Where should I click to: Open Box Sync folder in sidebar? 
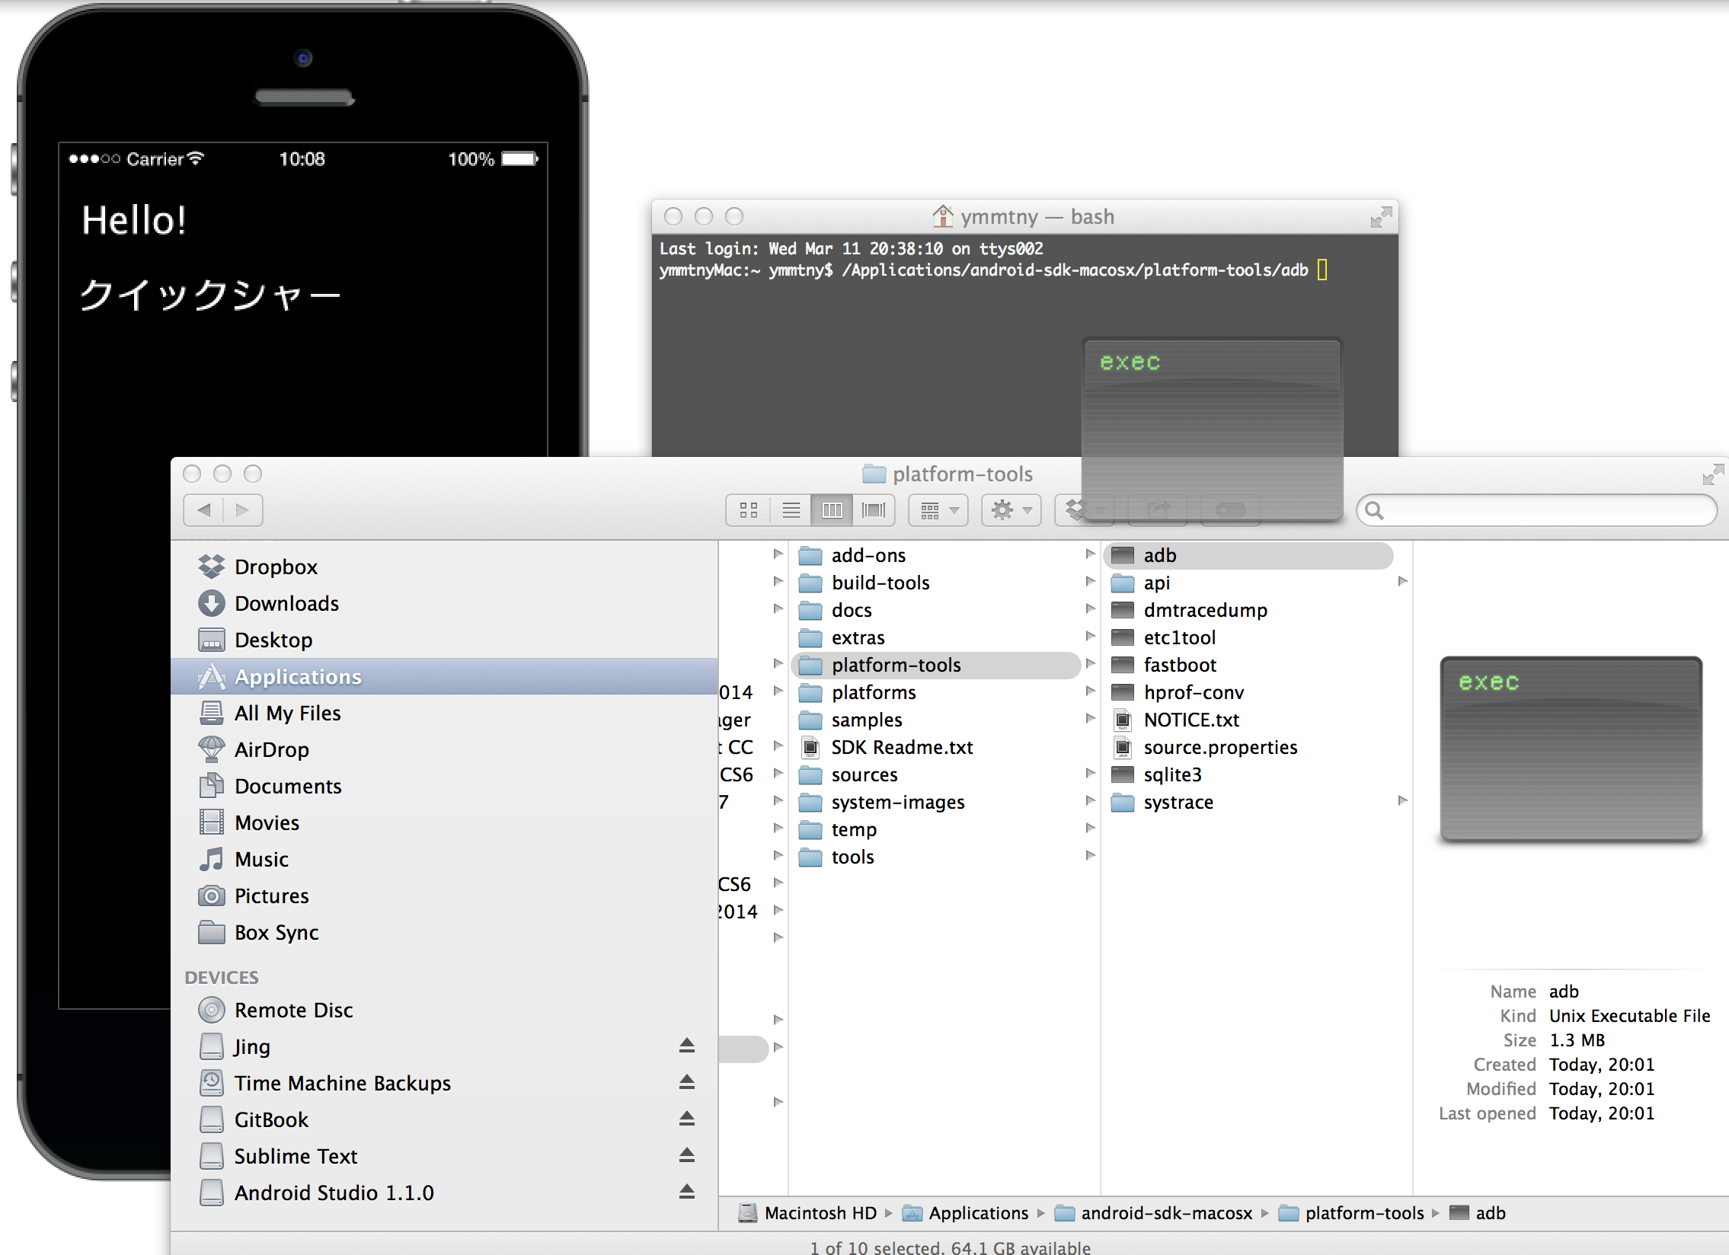[x=445, y=933]
